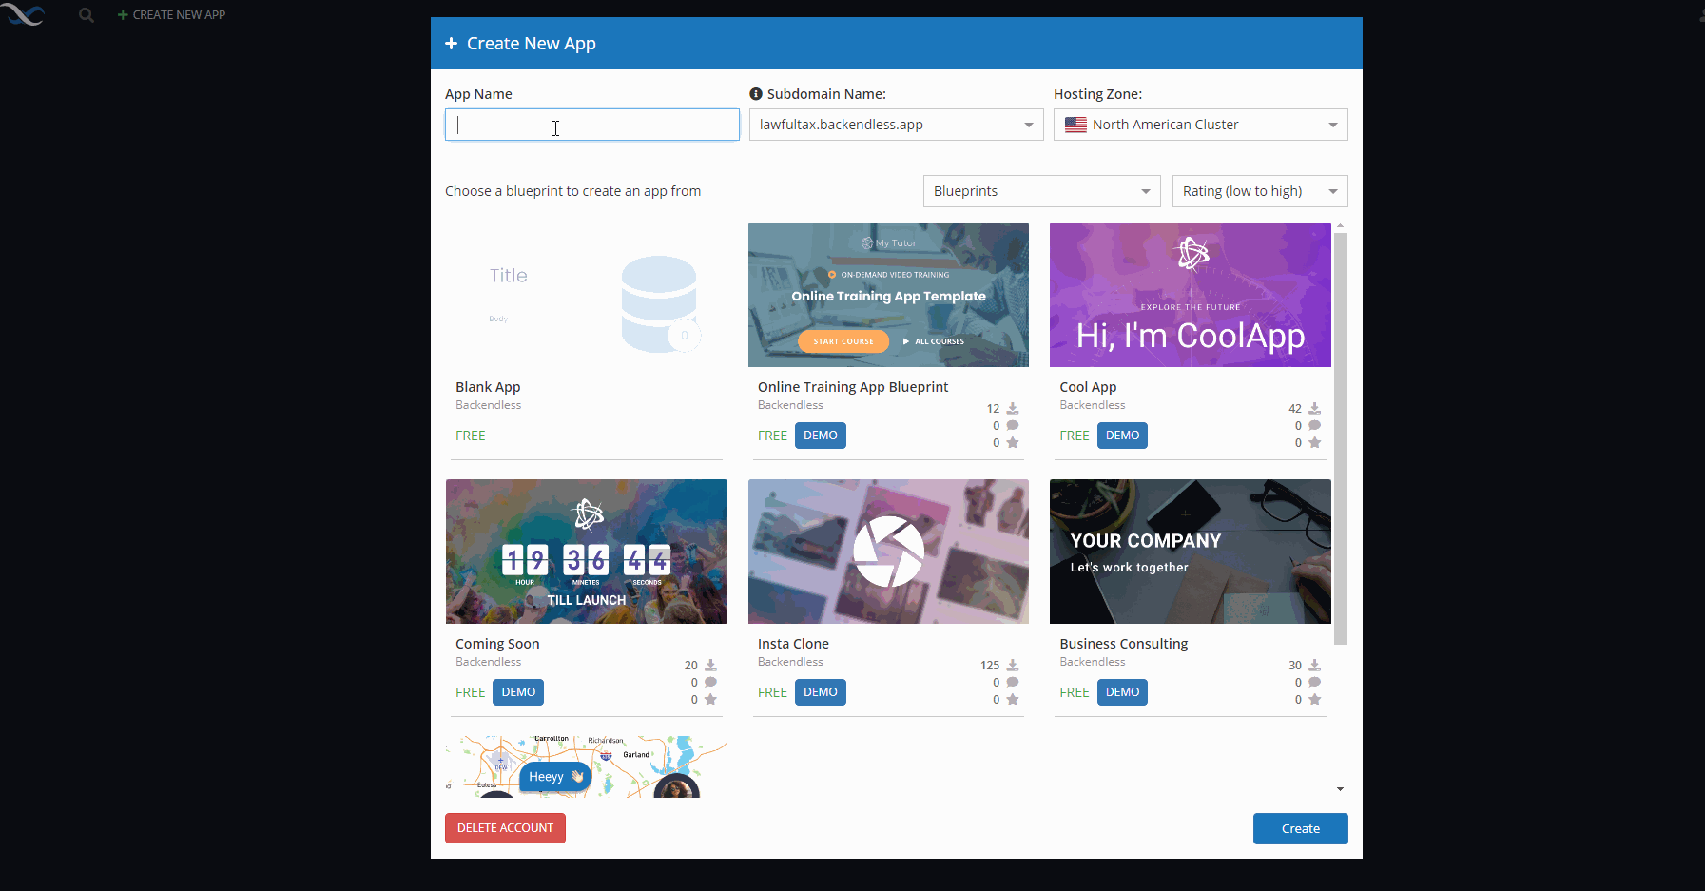Click Cool App comments icon
The image size is (1705, 891).
[1315, 426]
